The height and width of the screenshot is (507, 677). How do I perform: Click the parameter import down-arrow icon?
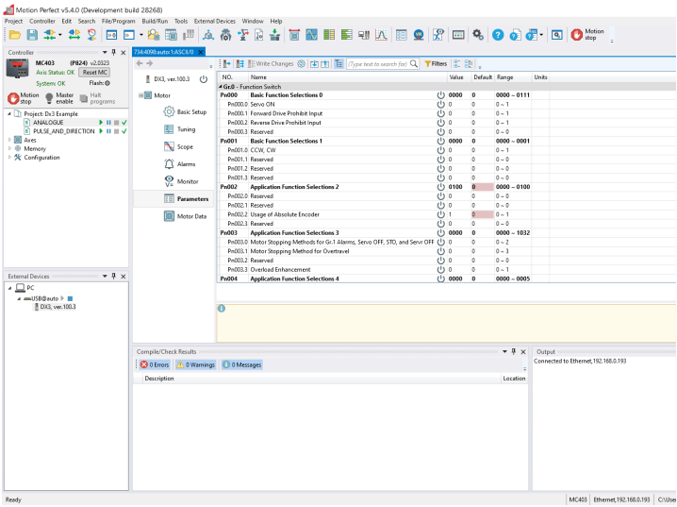[314, 64]
